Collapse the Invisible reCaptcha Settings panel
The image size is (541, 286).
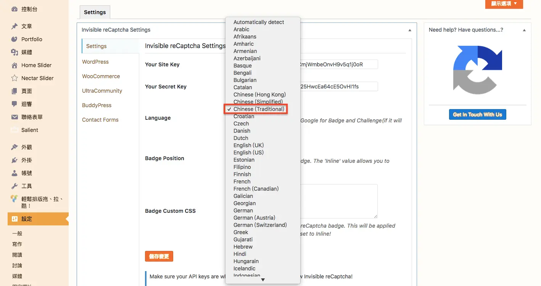pyautogui.click(x=410, y=30)
